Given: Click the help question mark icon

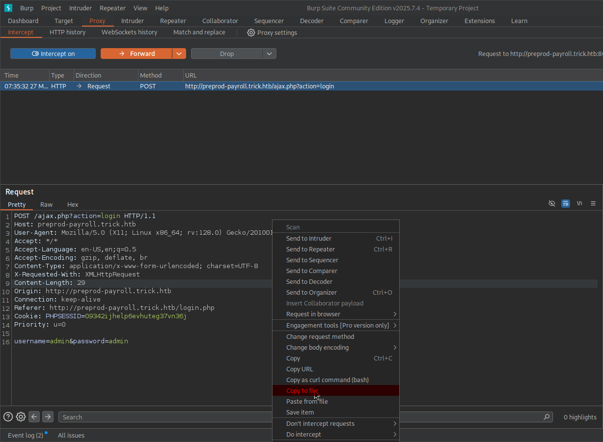Looking at the screenshot, I should (8, 417).
